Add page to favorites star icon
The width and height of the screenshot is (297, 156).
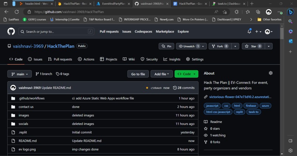click(225, 12)
